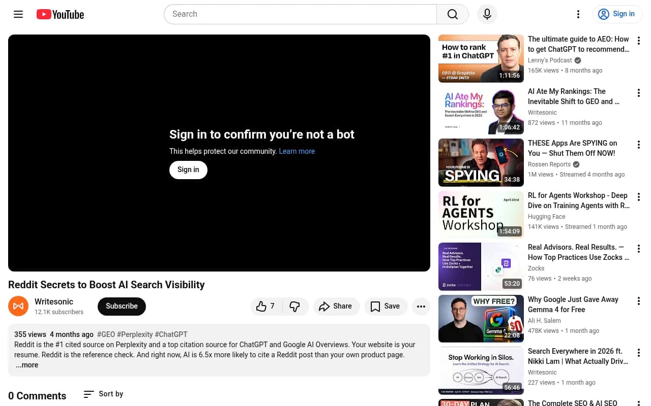Share this video

click(x=336, y=306)
